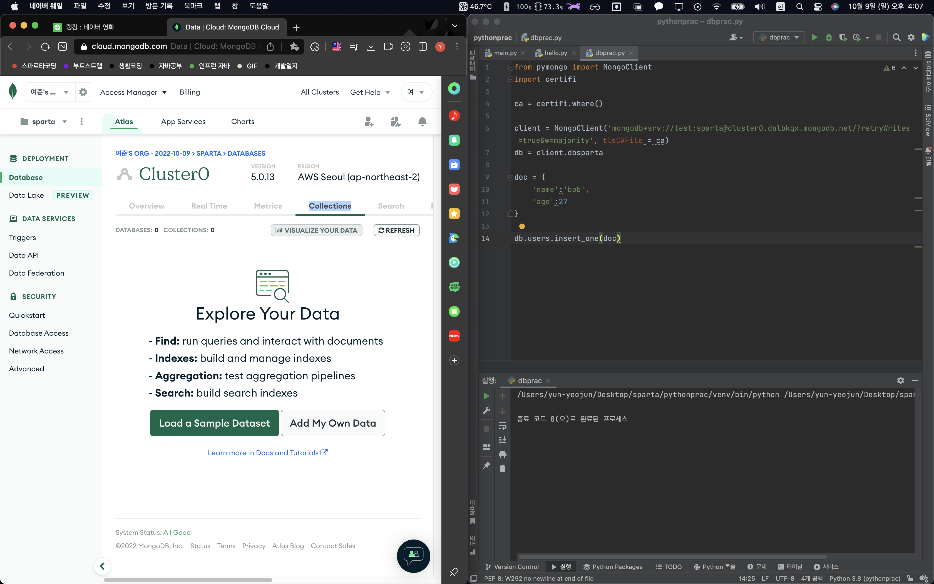This screenshot has width=934, height=584.
Task: Switch to hello.py editor tab
Action: (x=555, y=53)
